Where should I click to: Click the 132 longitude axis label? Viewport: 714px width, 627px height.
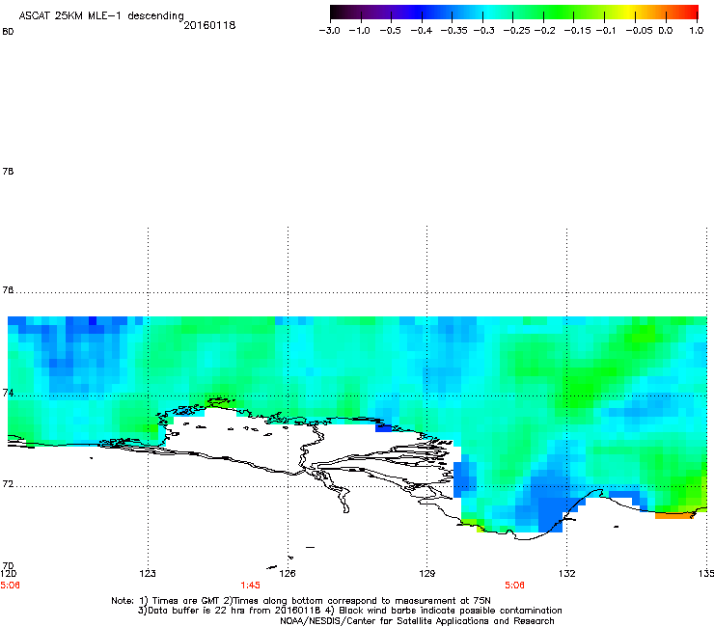click(567, 573)
